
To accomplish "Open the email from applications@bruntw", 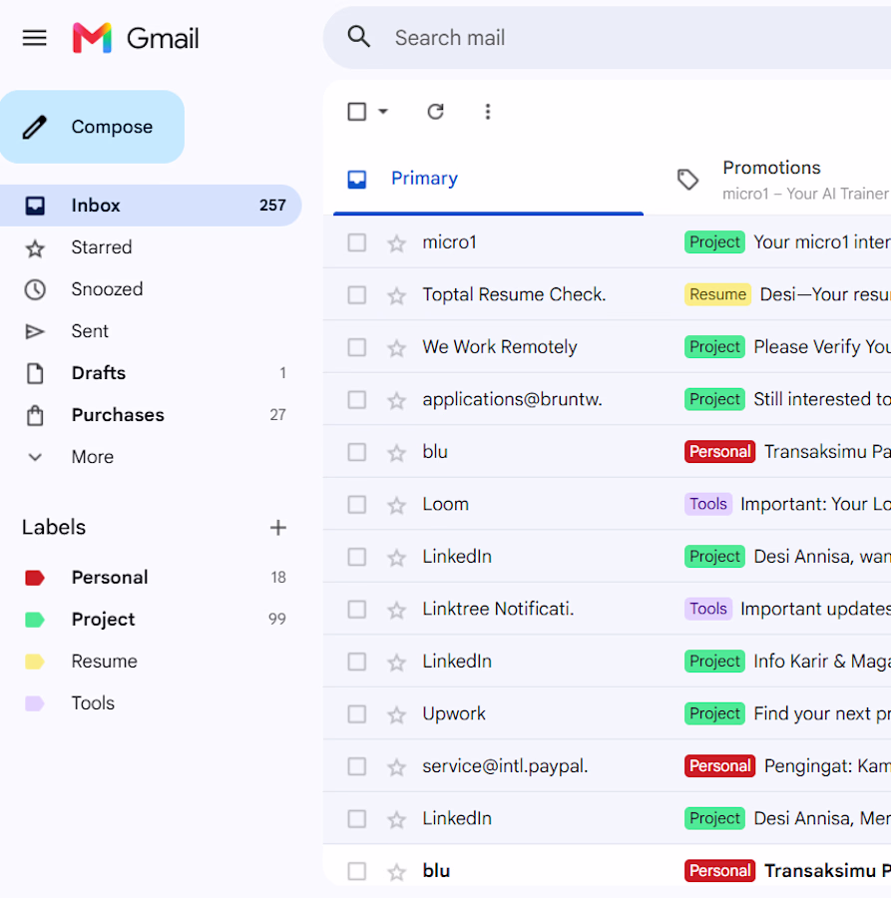I will (x=607, y=399).
